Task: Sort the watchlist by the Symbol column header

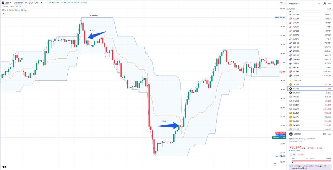Action: pos(292,9)
